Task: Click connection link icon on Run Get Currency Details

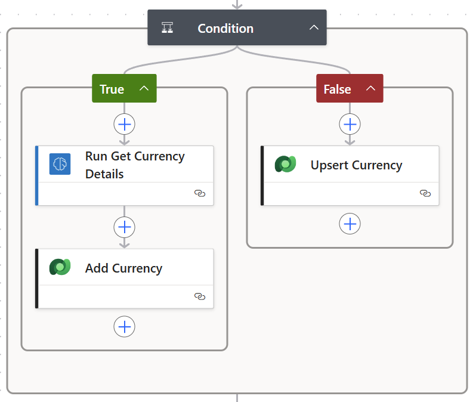Action: pyautogui.click(x=200, y=193)
